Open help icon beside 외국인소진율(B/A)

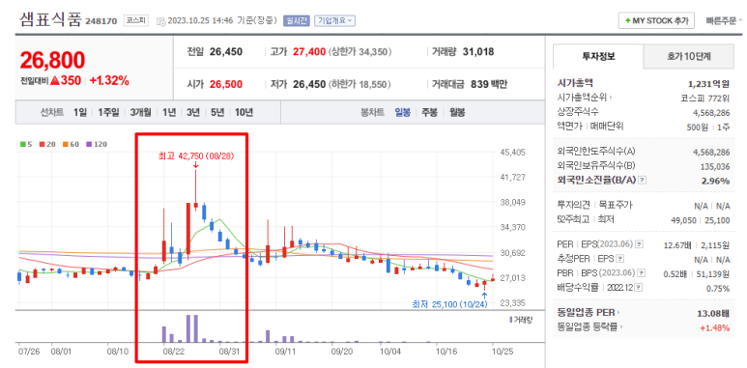point(643,181)
